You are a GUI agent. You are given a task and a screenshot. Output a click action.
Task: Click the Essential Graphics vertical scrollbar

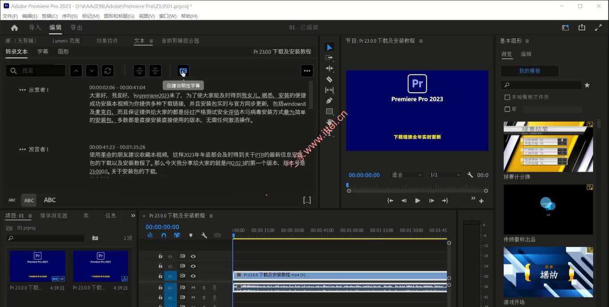coord(600,124)
